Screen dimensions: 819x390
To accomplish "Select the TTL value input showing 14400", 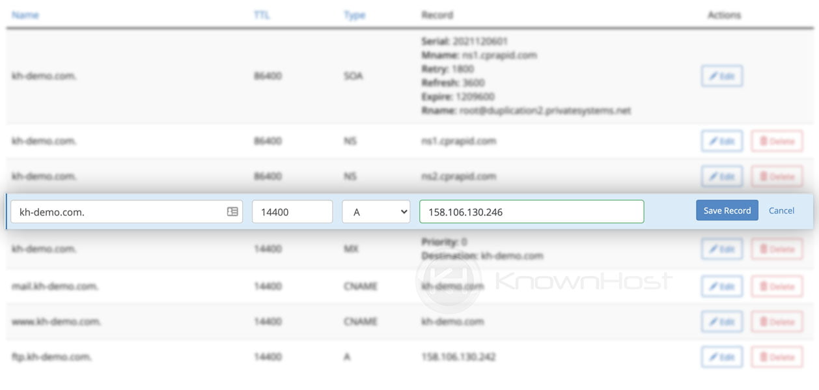I will (292, 211).
